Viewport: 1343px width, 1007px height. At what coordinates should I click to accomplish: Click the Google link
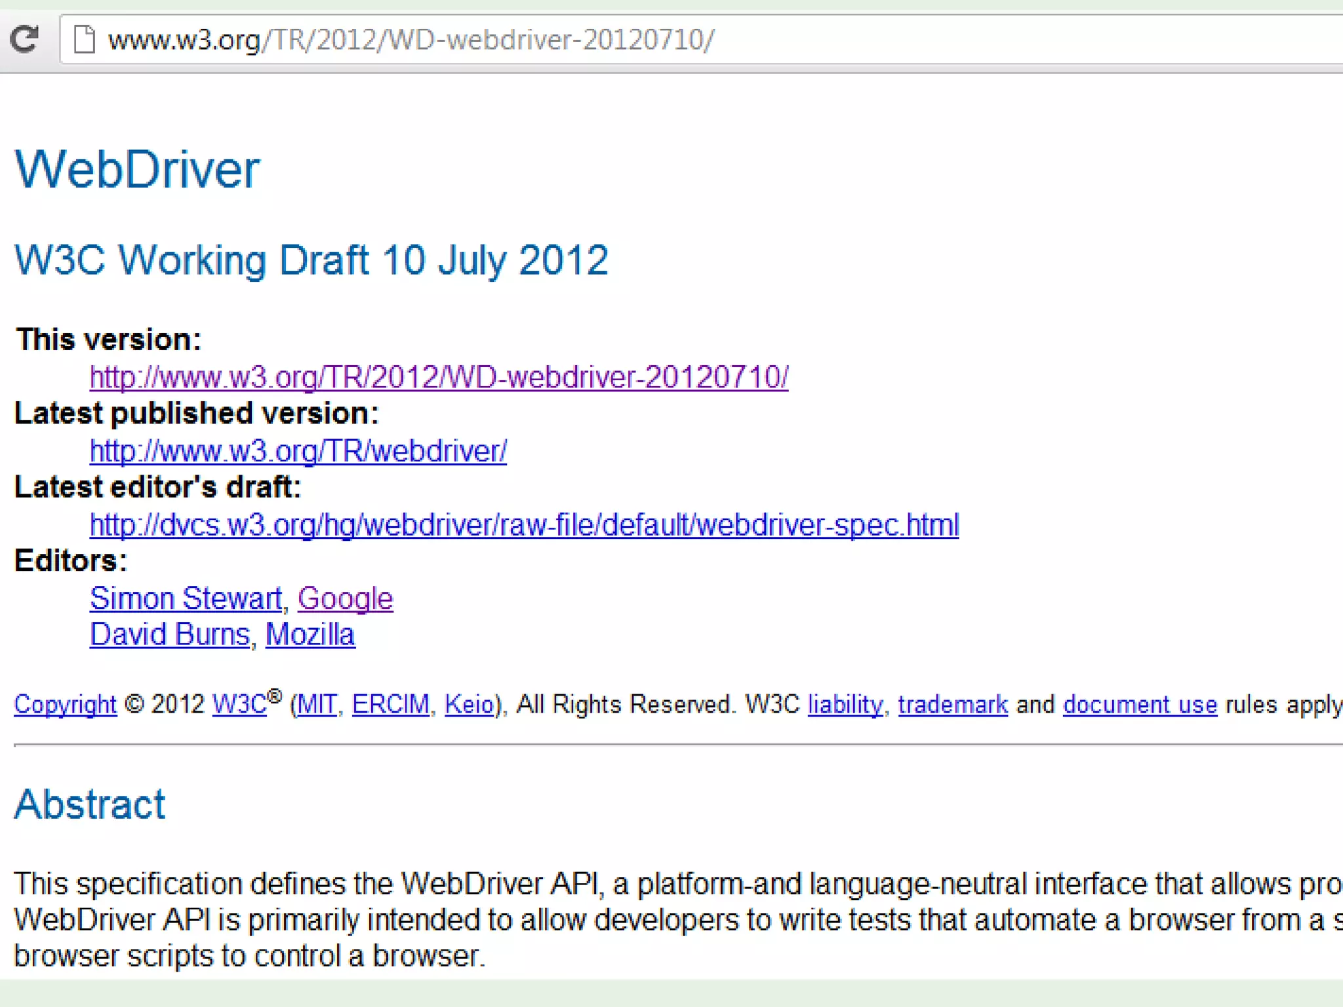point(345,599)
